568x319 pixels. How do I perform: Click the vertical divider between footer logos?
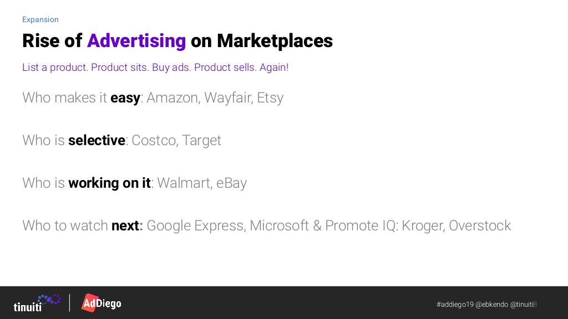point(69,303)
